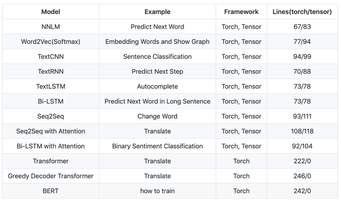Click the Seq2Seq model name
This screenshot has width=341, height=203.
(51, 116)
